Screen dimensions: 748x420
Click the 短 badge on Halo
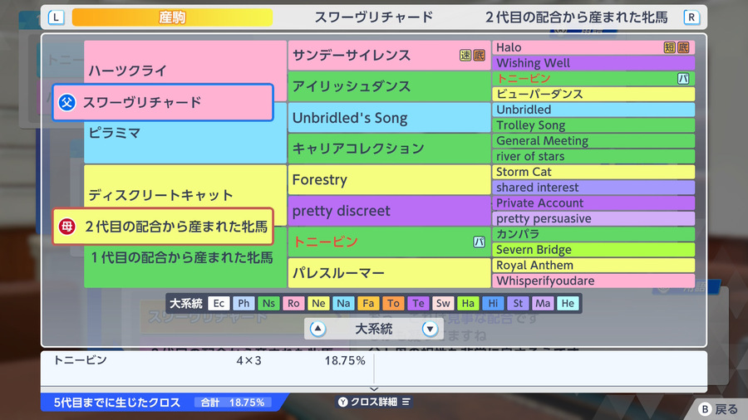point(670,47)
